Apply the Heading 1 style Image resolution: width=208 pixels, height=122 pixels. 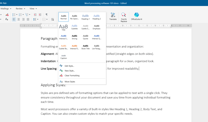point(85,17)
